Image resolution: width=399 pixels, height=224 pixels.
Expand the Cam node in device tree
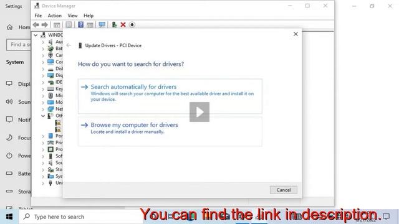(x=43, y=55)
